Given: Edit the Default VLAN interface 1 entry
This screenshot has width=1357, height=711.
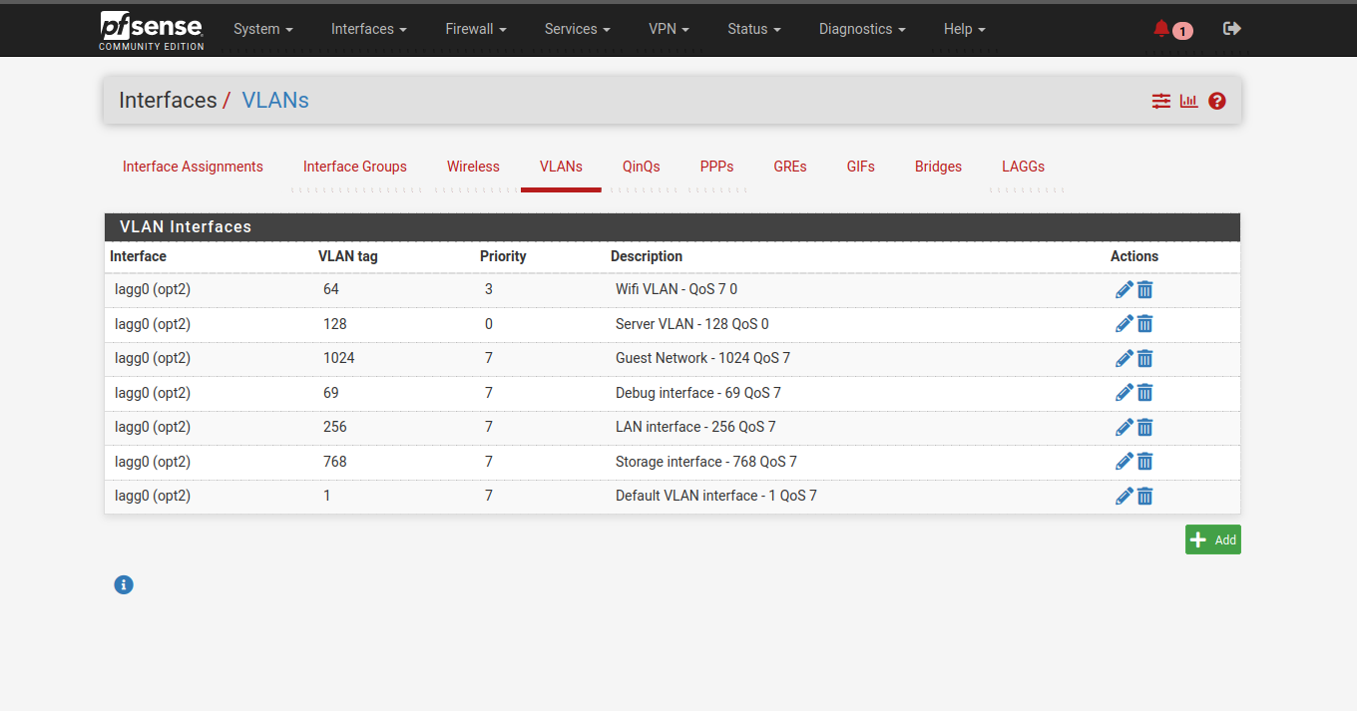Looking at the screenshot, I should (1124, 496).
